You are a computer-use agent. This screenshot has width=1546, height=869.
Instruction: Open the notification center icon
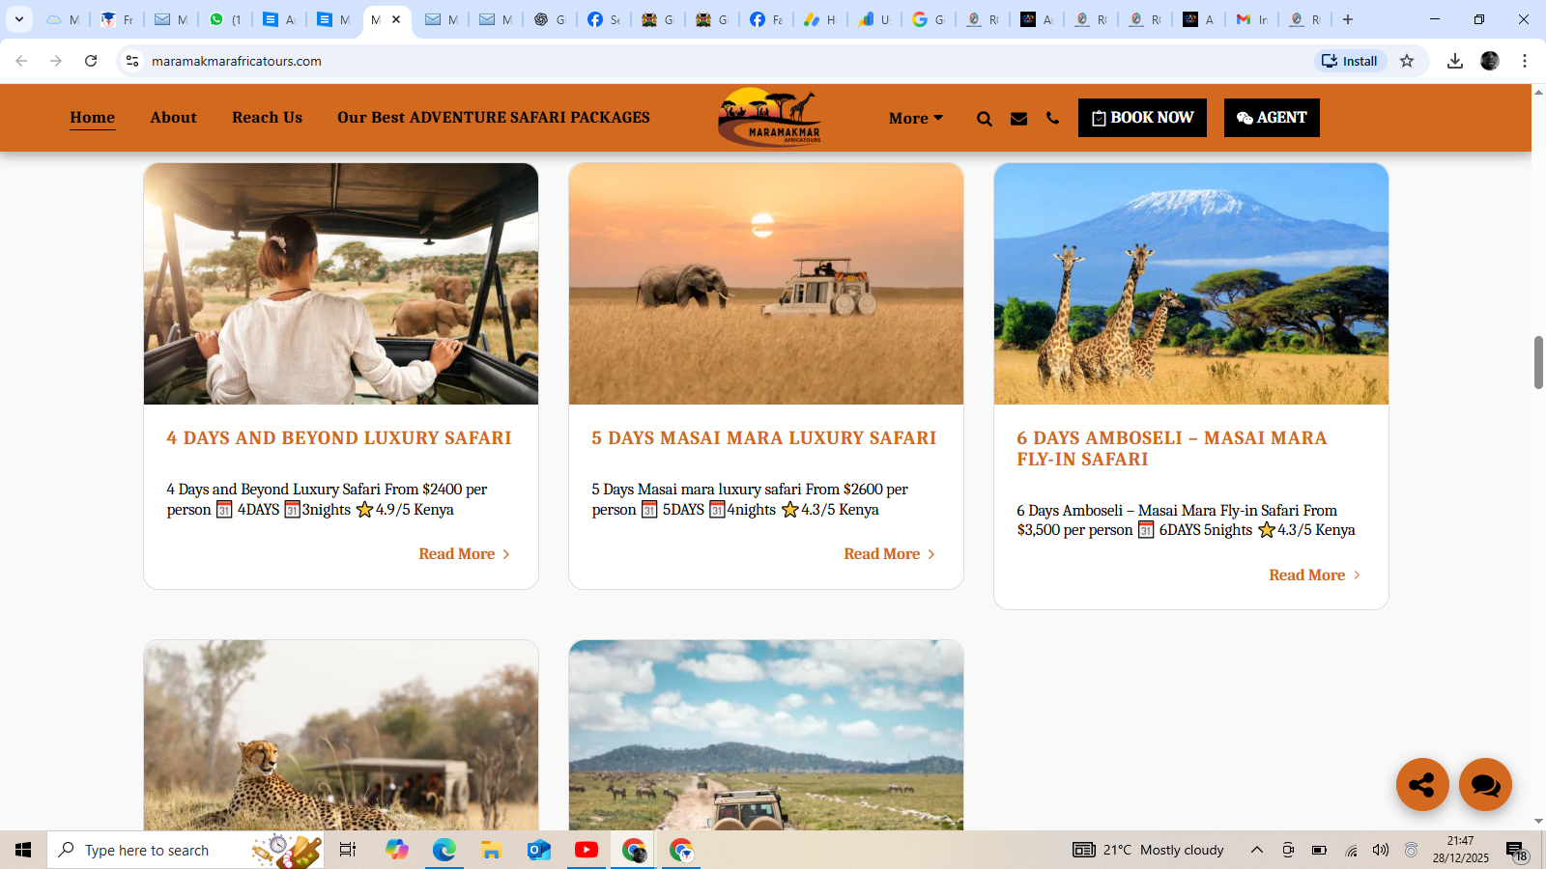1517,850
